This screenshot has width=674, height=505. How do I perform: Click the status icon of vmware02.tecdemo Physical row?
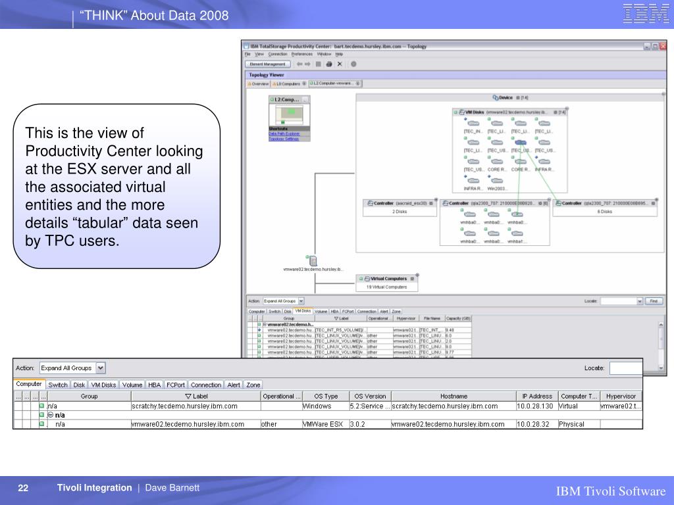[x=41, y=424]
